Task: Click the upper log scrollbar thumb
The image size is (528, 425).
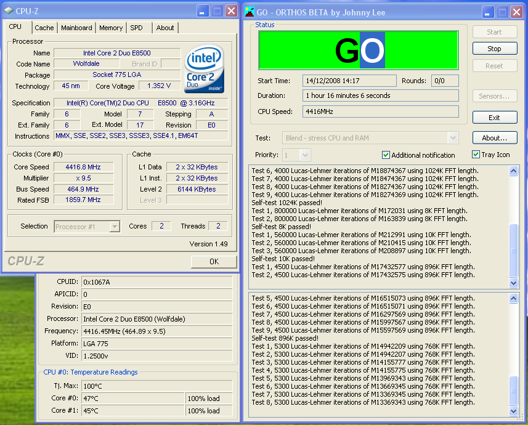Action: click(x=513, y=250)
